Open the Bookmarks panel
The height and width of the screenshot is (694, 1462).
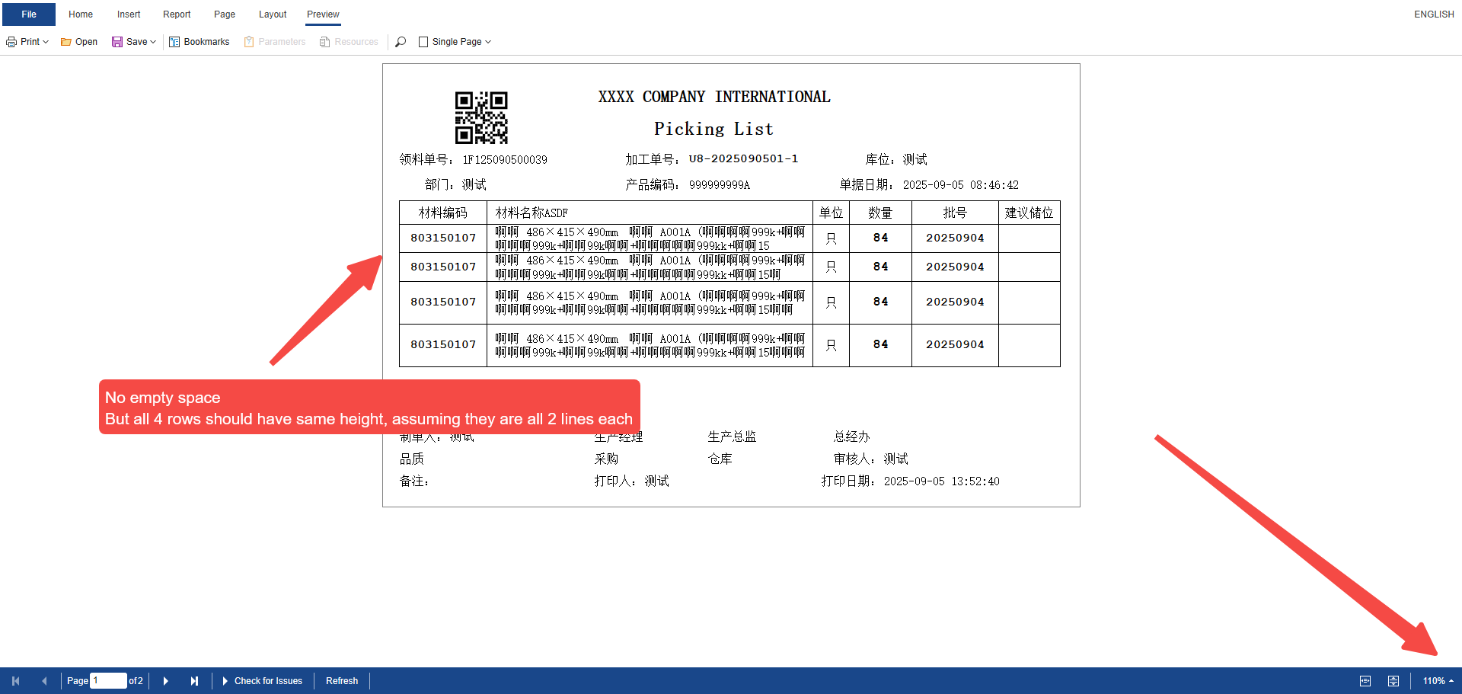[x=199, y=42]
